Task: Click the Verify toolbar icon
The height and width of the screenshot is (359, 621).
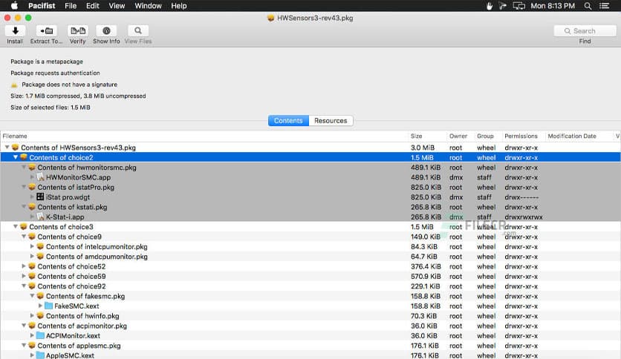Action: [x=77, y=31]
